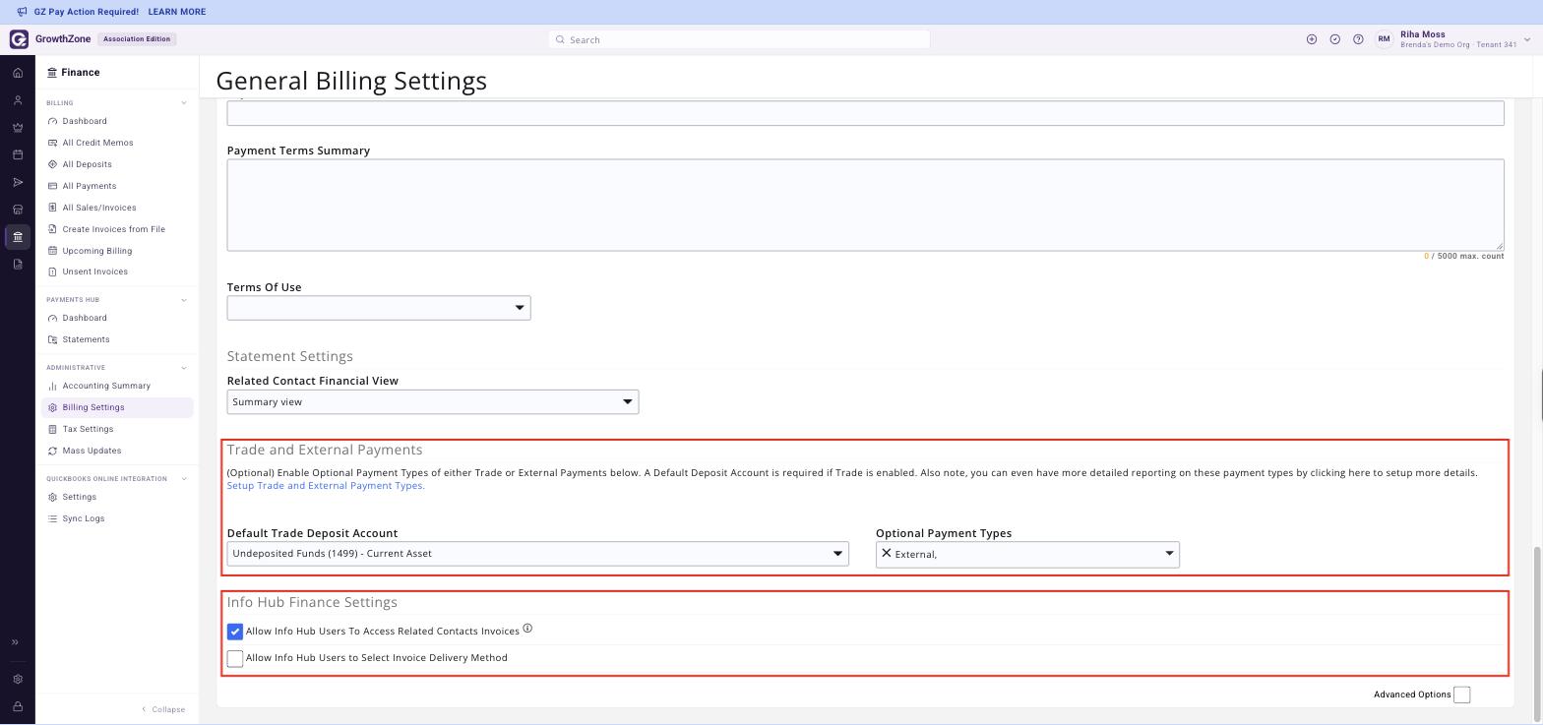
Task: Select the Finance bank icon in the rail
Action: click(18, 237)
